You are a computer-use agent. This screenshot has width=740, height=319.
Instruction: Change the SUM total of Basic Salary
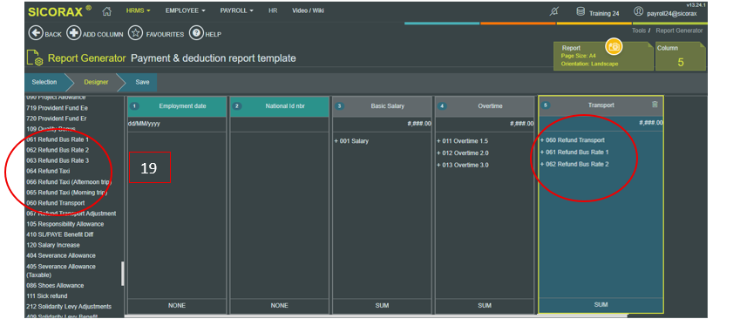click(x=382, y=306)
